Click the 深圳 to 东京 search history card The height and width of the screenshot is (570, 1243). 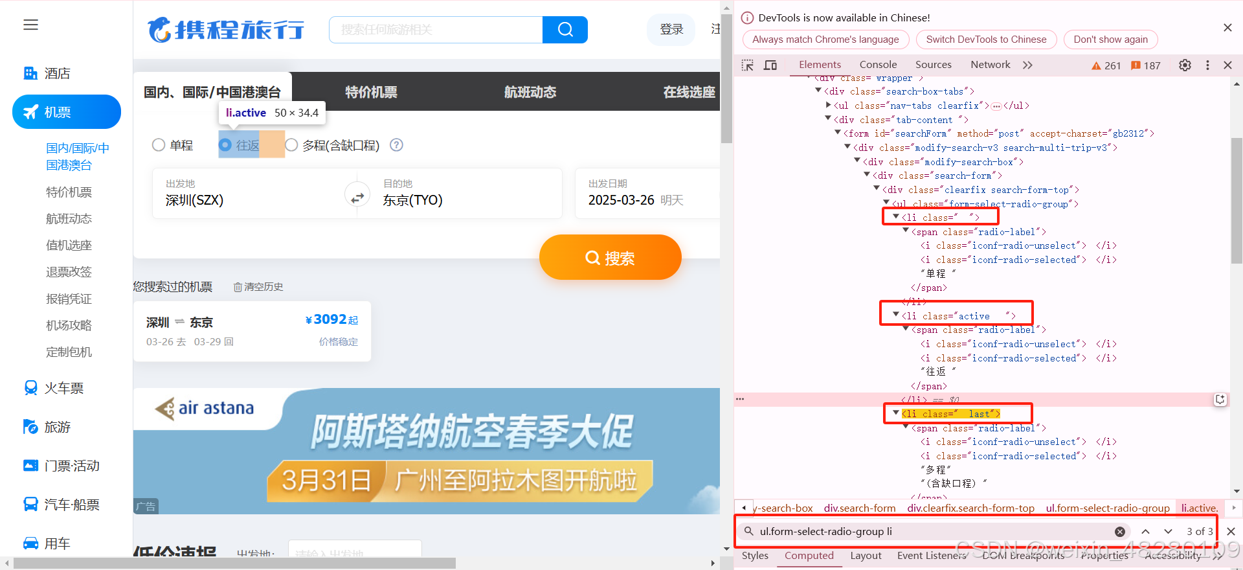click(x=252, y=331)
